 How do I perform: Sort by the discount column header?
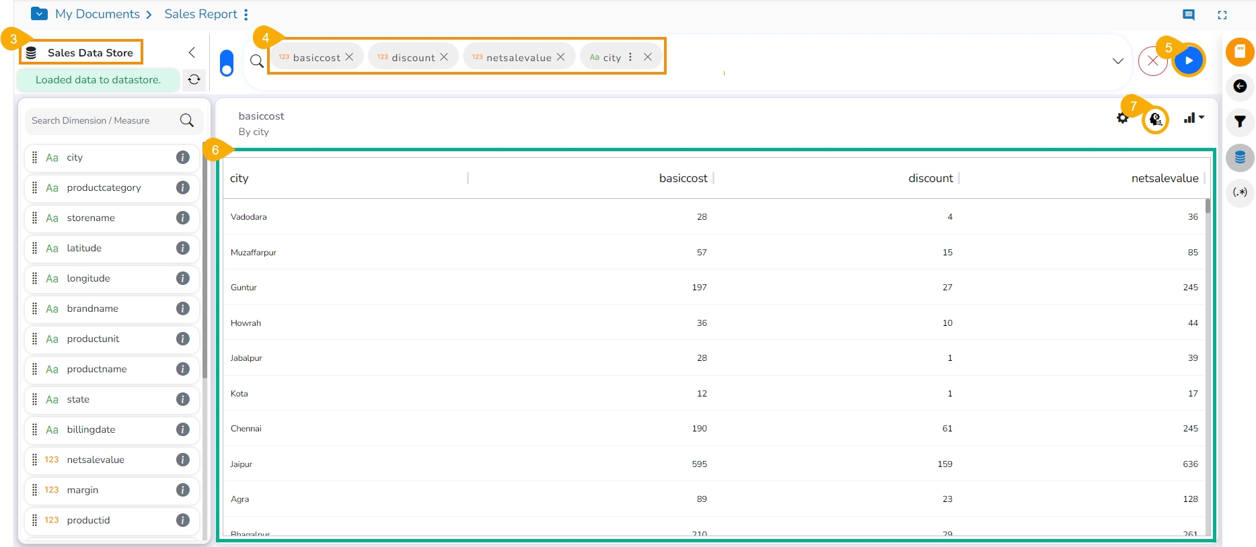[930, 178]
